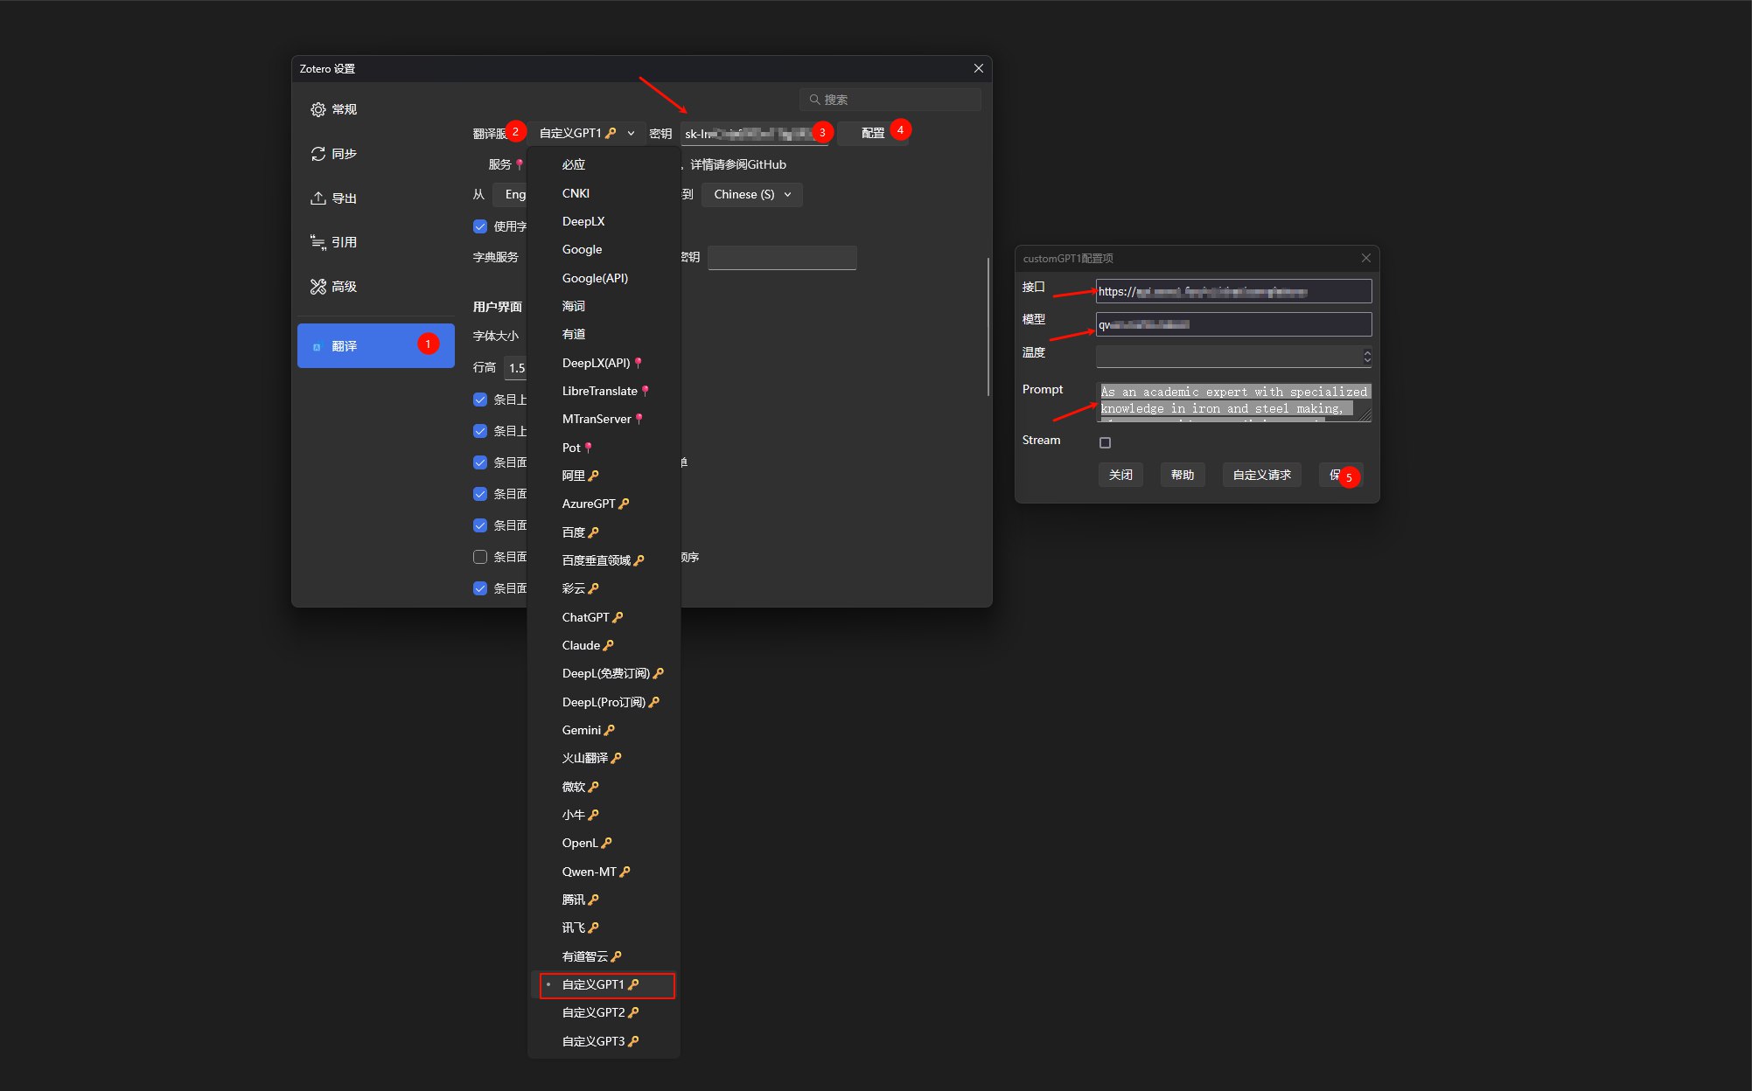Open the Chinese (S) target language dropdown
The width and height of the screenshot is (1752, 1091).
point(751,194)
